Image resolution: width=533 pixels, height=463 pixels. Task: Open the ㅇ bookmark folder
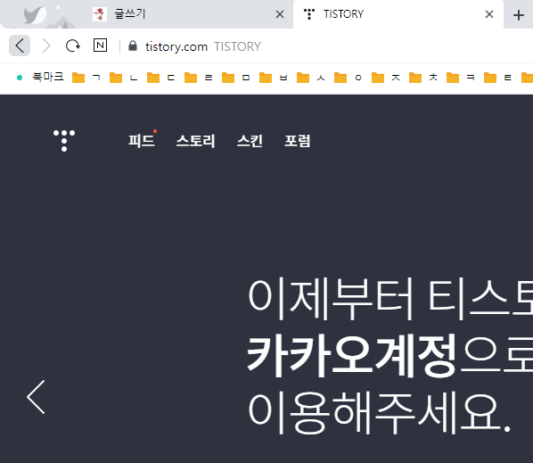[348, 78]
